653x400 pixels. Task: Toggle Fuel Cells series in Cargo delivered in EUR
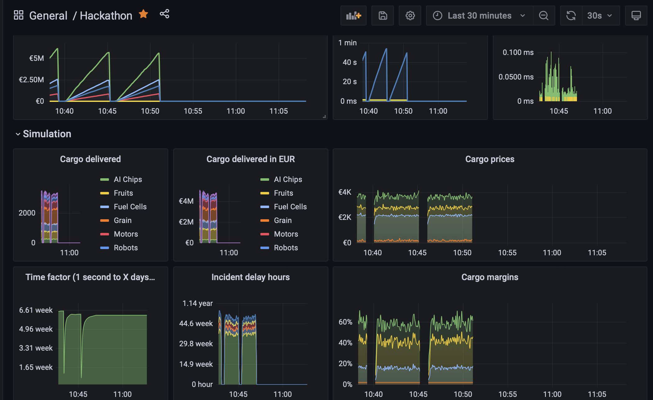point(290,207)
